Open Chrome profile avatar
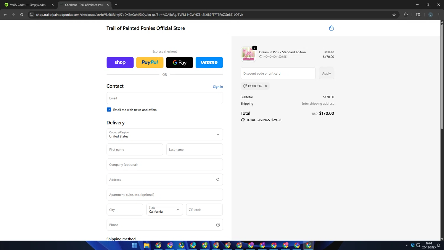 pos(430,15)
